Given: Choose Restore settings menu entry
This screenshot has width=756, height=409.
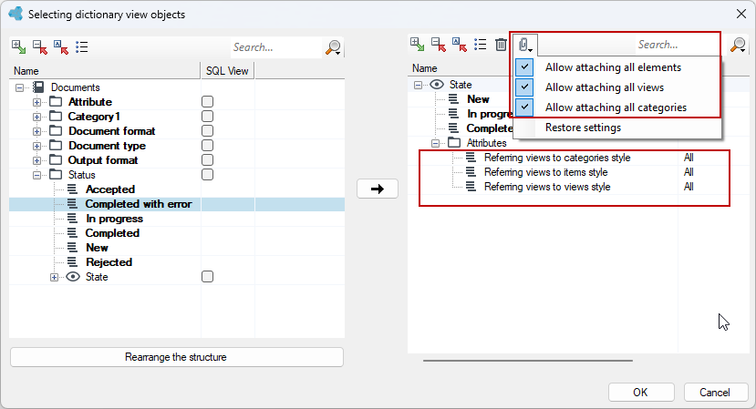Looking at the screenshot, I should pos(617,128).
